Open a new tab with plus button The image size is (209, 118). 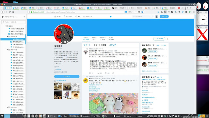(191, 8)
